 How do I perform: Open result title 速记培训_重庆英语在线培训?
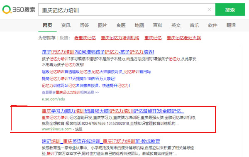101,141
